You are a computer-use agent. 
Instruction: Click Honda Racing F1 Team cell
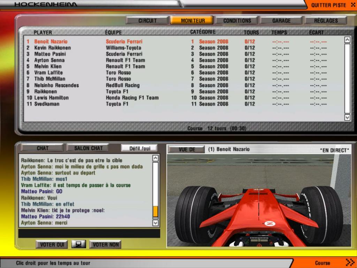(132, 98)
